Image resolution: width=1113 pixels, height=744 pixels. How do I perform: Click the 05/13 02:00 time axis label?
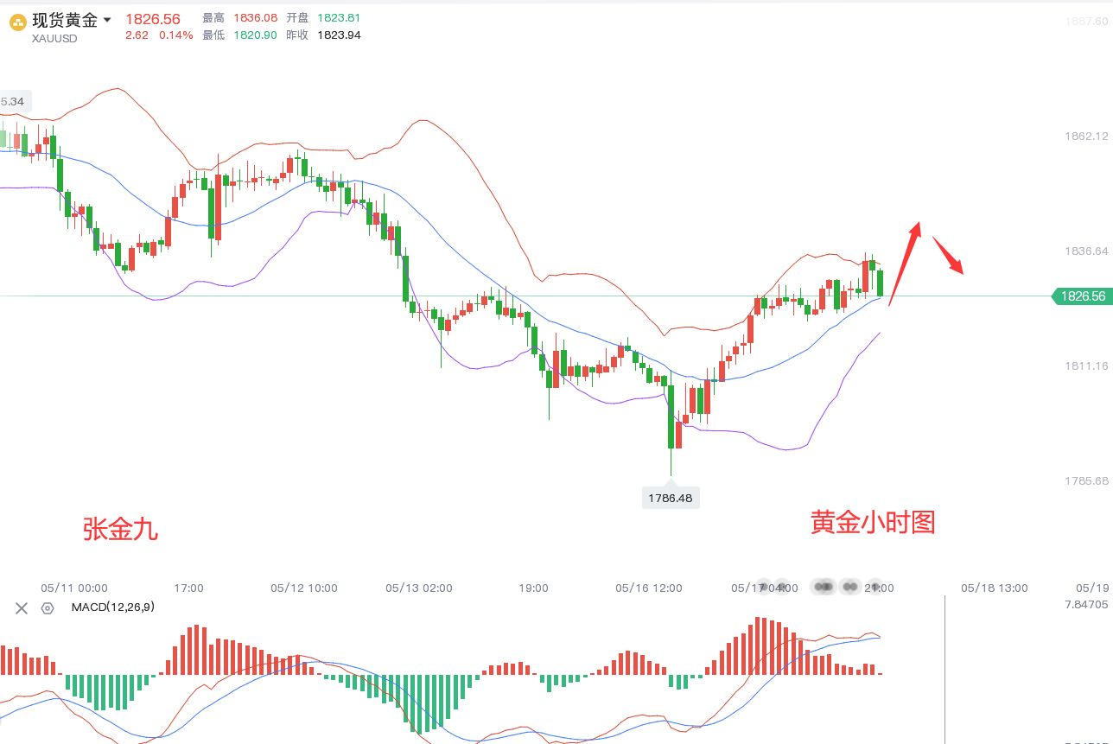(x=418, y=588)
